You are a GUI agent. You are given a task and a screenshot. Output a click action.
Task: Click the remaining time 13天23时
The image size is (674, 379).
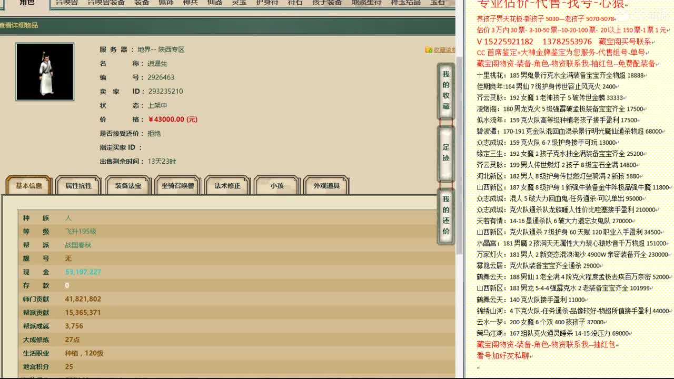(162, 162)
